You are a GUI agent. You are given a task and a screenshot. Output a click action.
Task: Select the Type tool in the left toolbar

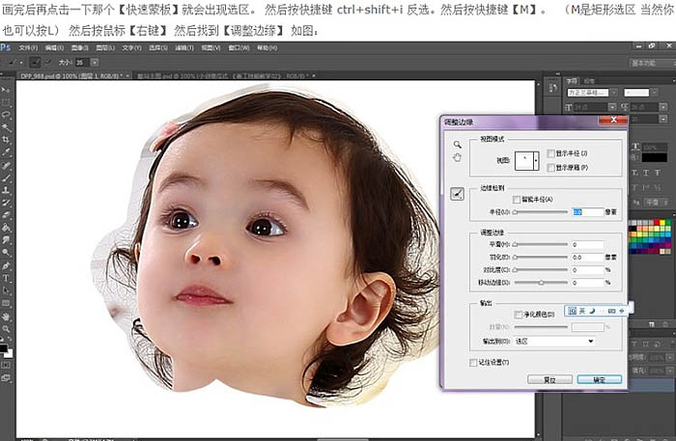point(7,277)
